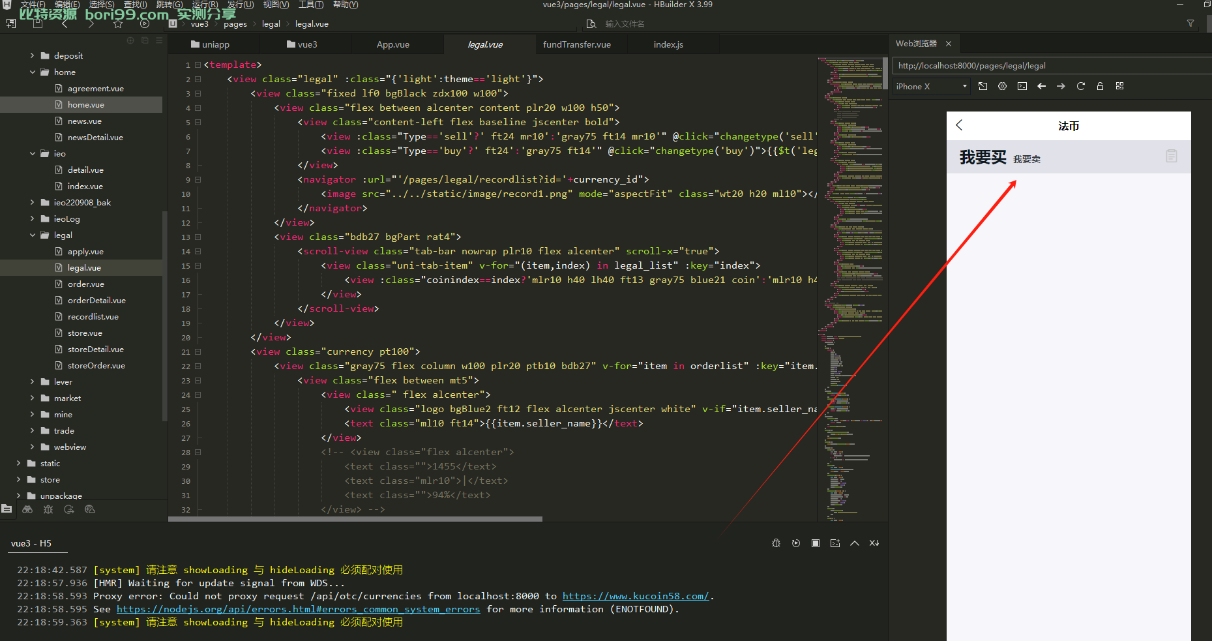Switch to the fundTransfer.vue tab

pyautogui.click(x=577, y=44)
